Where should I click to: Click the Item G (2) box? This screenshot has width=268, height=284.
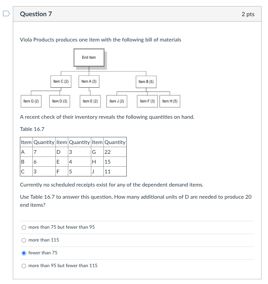[x=31, y=101]
